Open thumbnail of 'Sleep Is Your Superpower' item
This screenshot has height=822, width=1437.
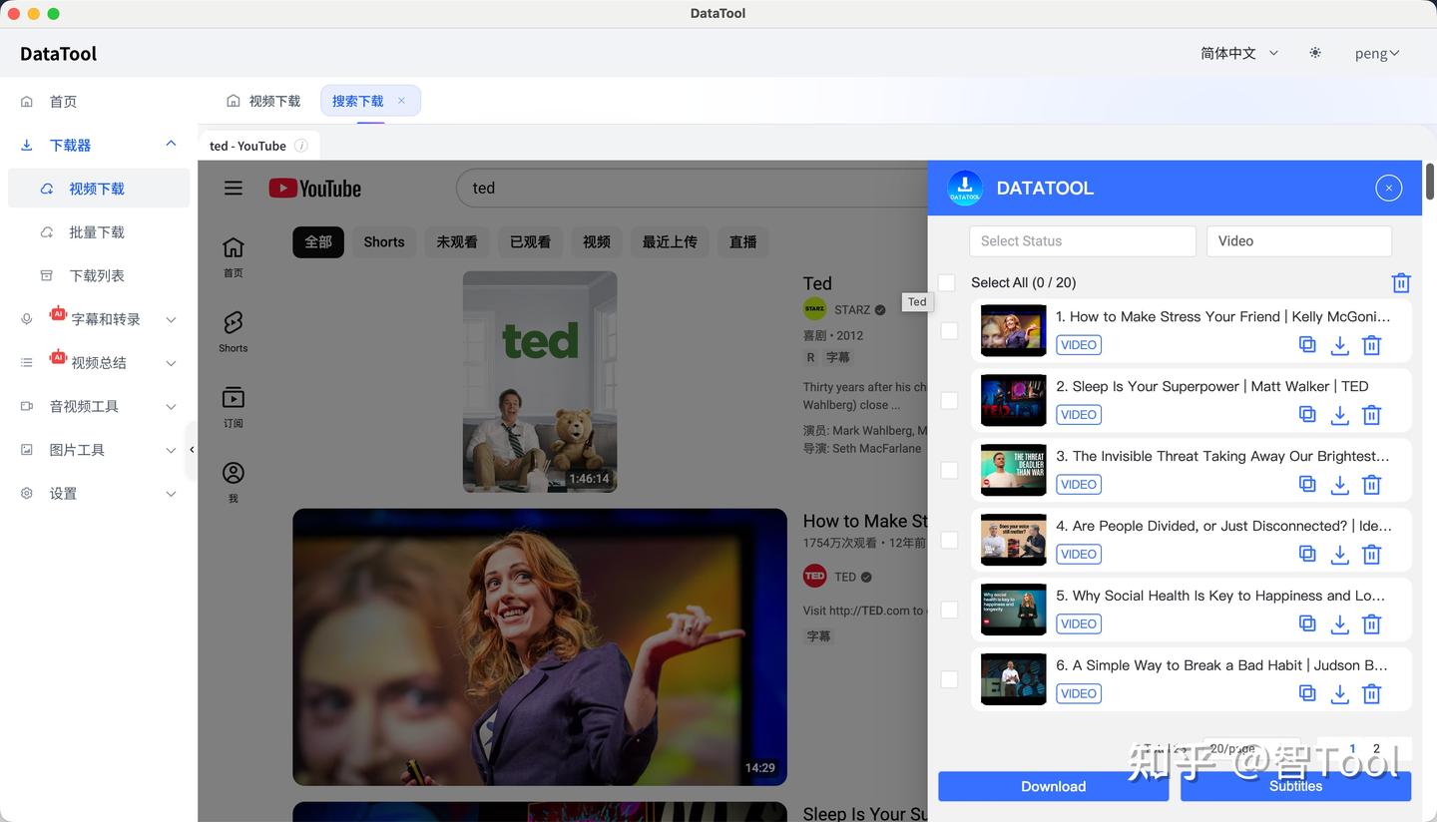click(x=1014, y=401)
